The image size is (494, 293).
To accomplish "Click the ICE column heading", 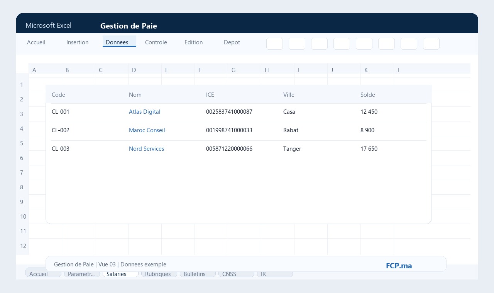I will click(210, 95).
